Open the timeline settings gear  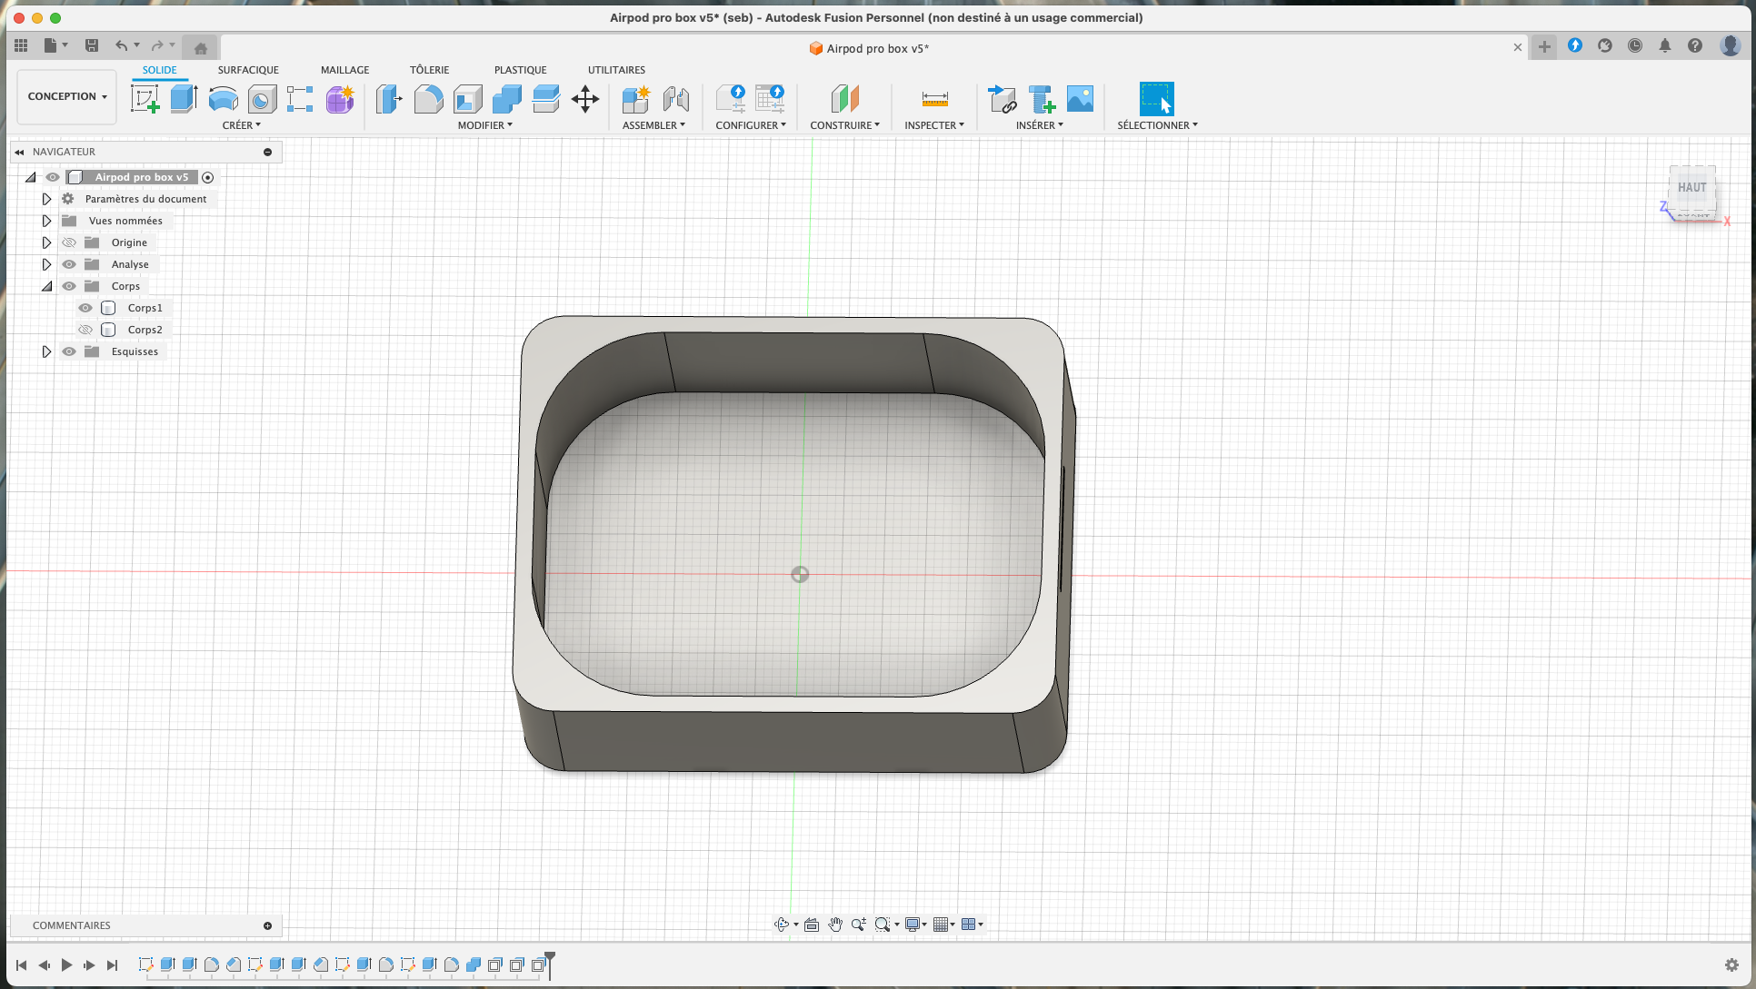click(1731, 964)
